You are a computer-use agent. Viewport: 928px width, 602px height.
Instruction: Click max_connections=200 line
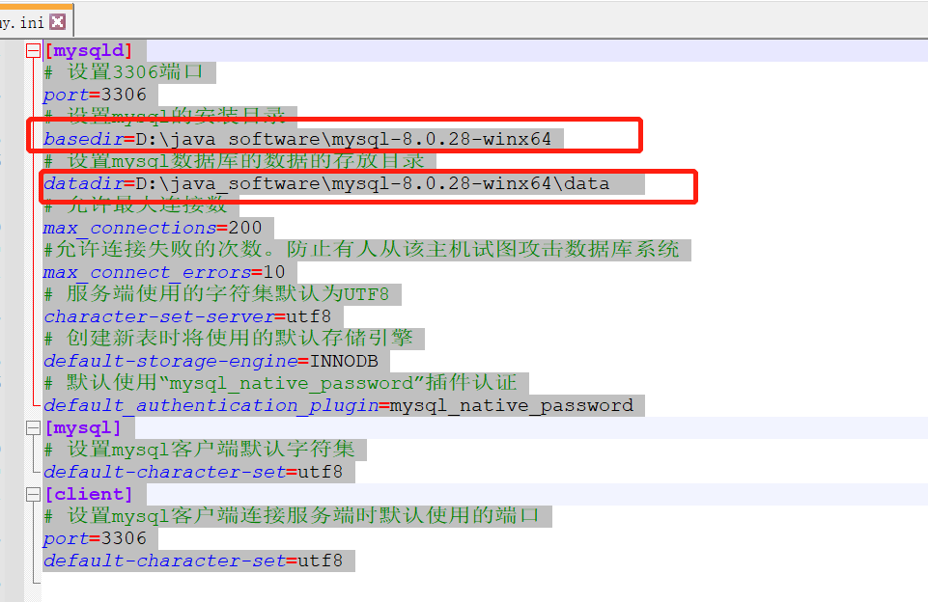coord(153,228)
